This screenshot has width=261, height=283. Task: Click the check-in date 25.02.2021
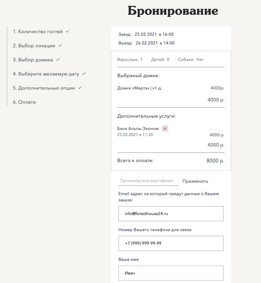pyautogui.click(x=146, y=34)
